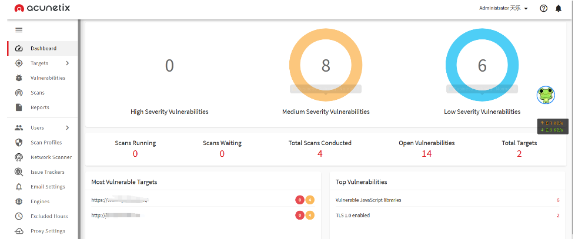
Task: Click the Targets crosshair icon
Action: coord(19,63)
